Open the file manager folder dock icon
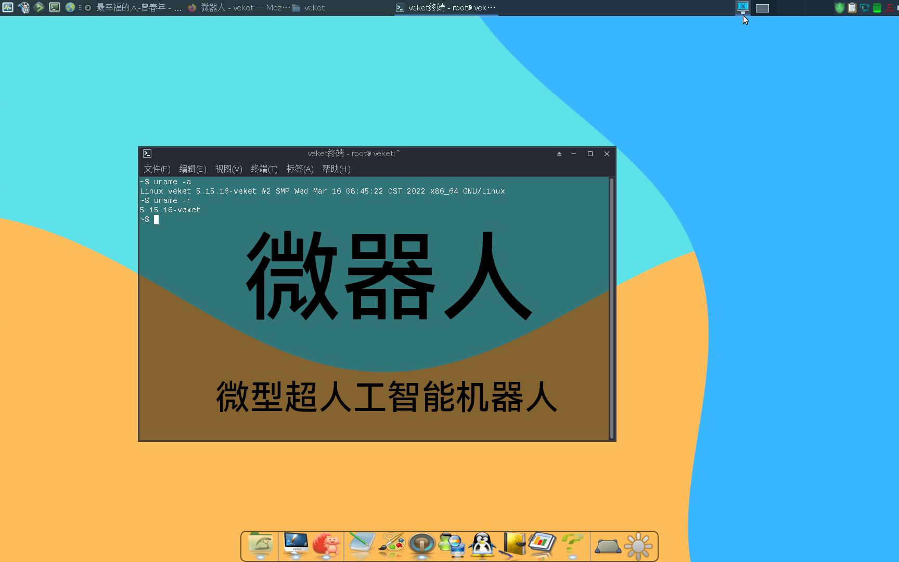Viewport: 899px width, 562px height. (x=261, y=546)
